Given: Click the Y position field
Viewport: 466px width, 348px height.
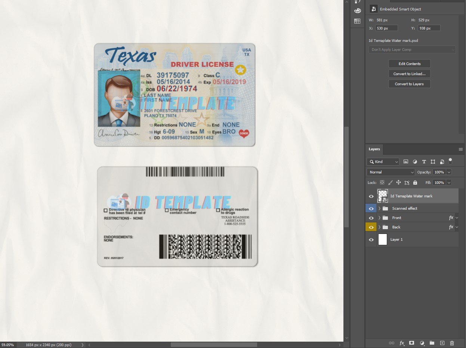Looking at the screenshot, I should coord(429,28).
